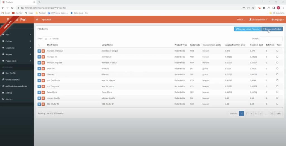The height and width of the screenshot is (146, 286).
Task: Tick Toxic checkbox for muridox 30 pasta
Action: tap(277, 62)
